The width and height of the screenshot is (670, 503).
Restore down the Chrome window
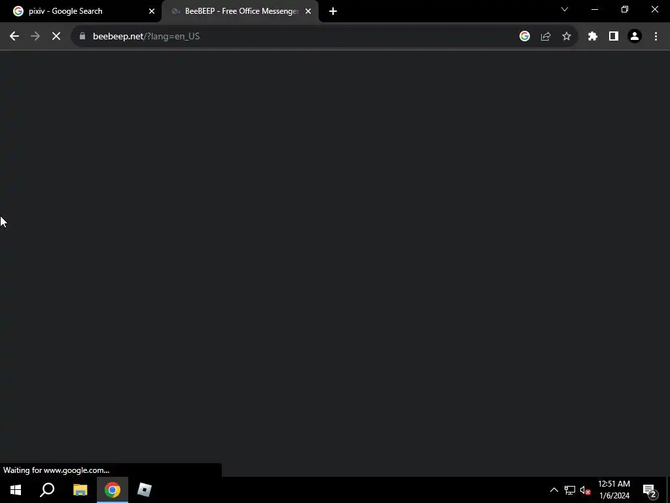[625, 9]
